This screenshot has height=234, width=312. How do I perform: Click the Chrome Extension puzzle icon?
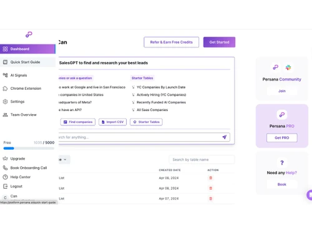(5, 89)
